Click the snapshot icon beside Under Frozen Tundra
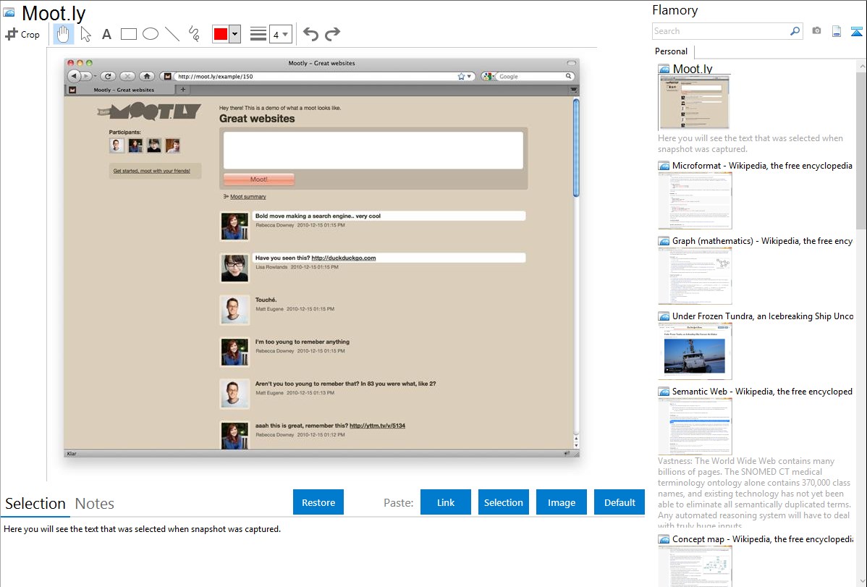 coord(664,316)
